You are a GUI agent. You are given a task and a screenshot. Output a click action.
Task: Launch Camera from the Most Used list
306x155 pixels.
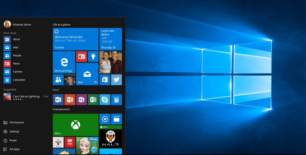(x=13, y=72)
